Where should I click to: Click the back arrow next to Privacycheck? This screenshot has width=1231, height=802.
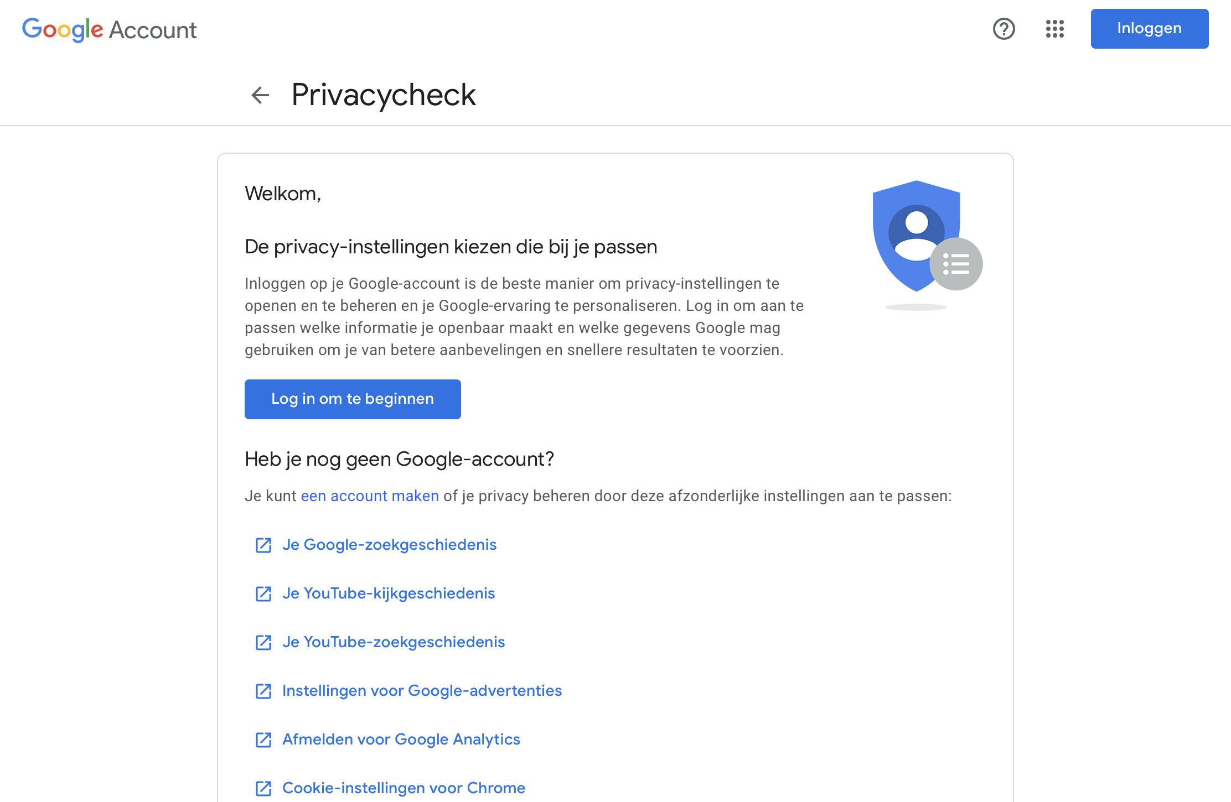point(260,95)
